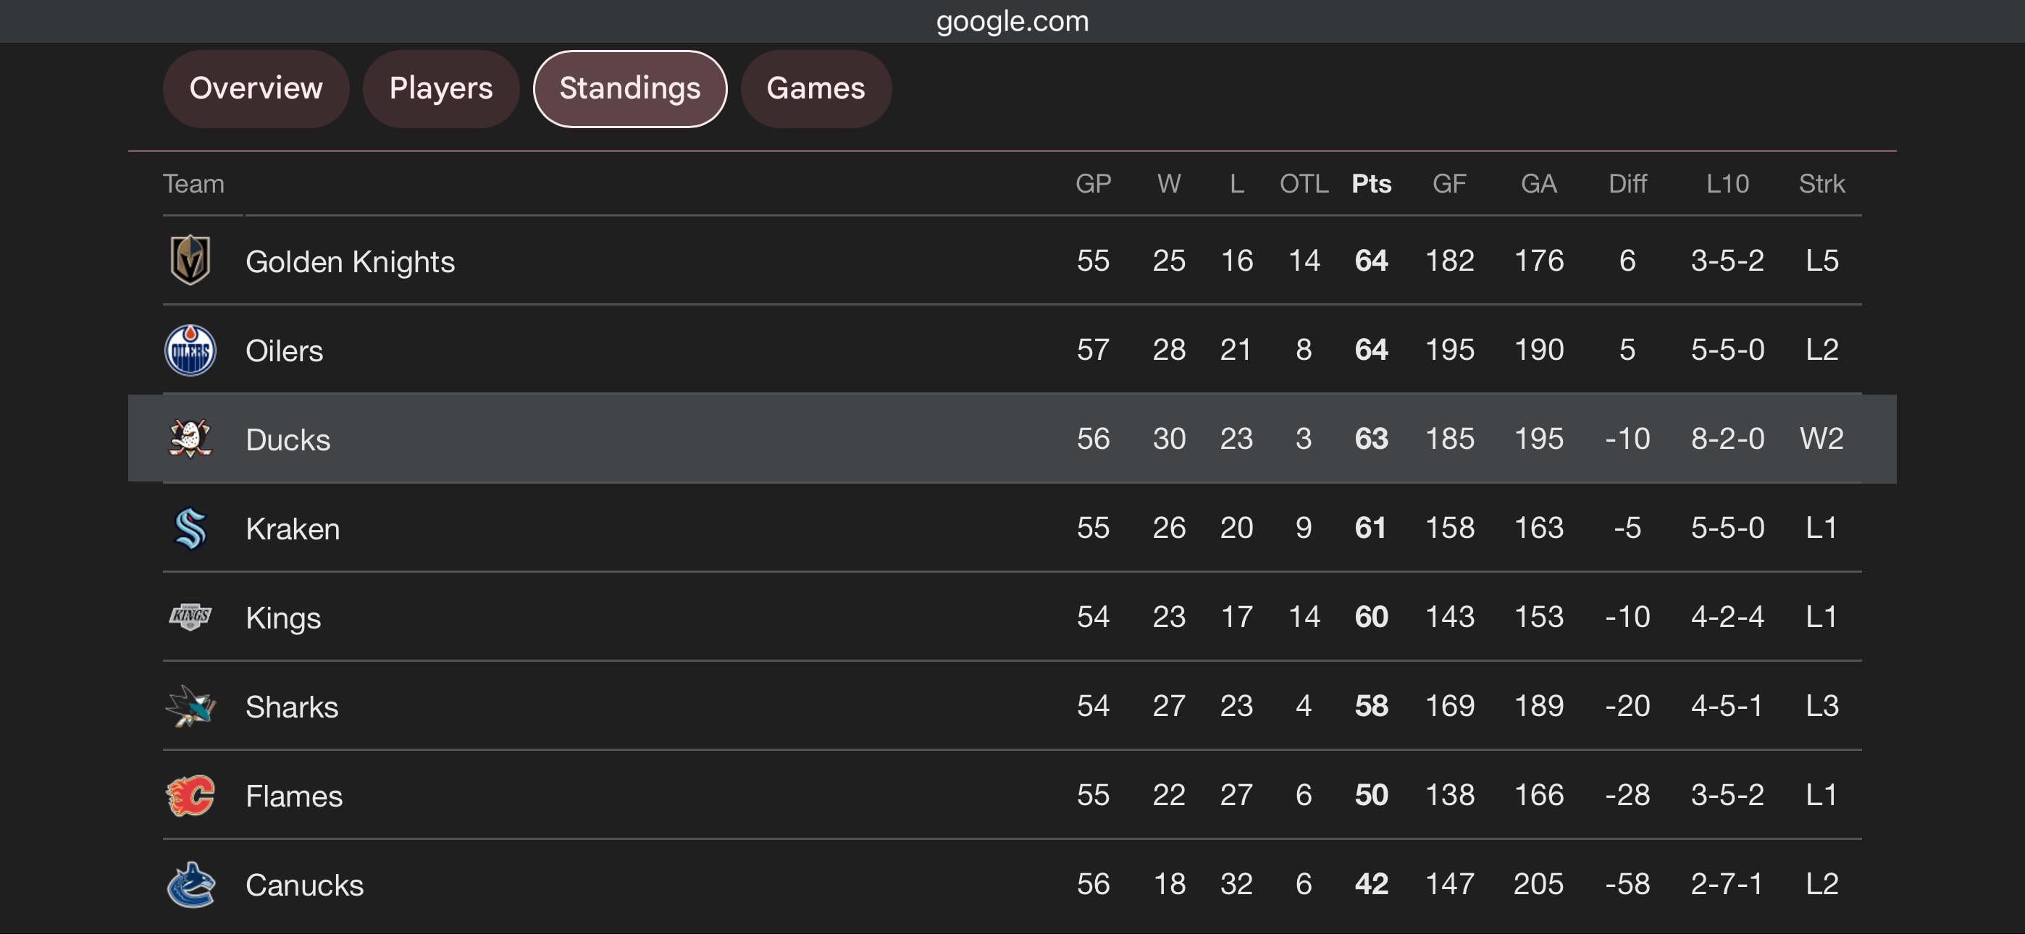Click the Flames team logo
The image size is (2025, 934).
pyautogui.click(x=190, y=796)
